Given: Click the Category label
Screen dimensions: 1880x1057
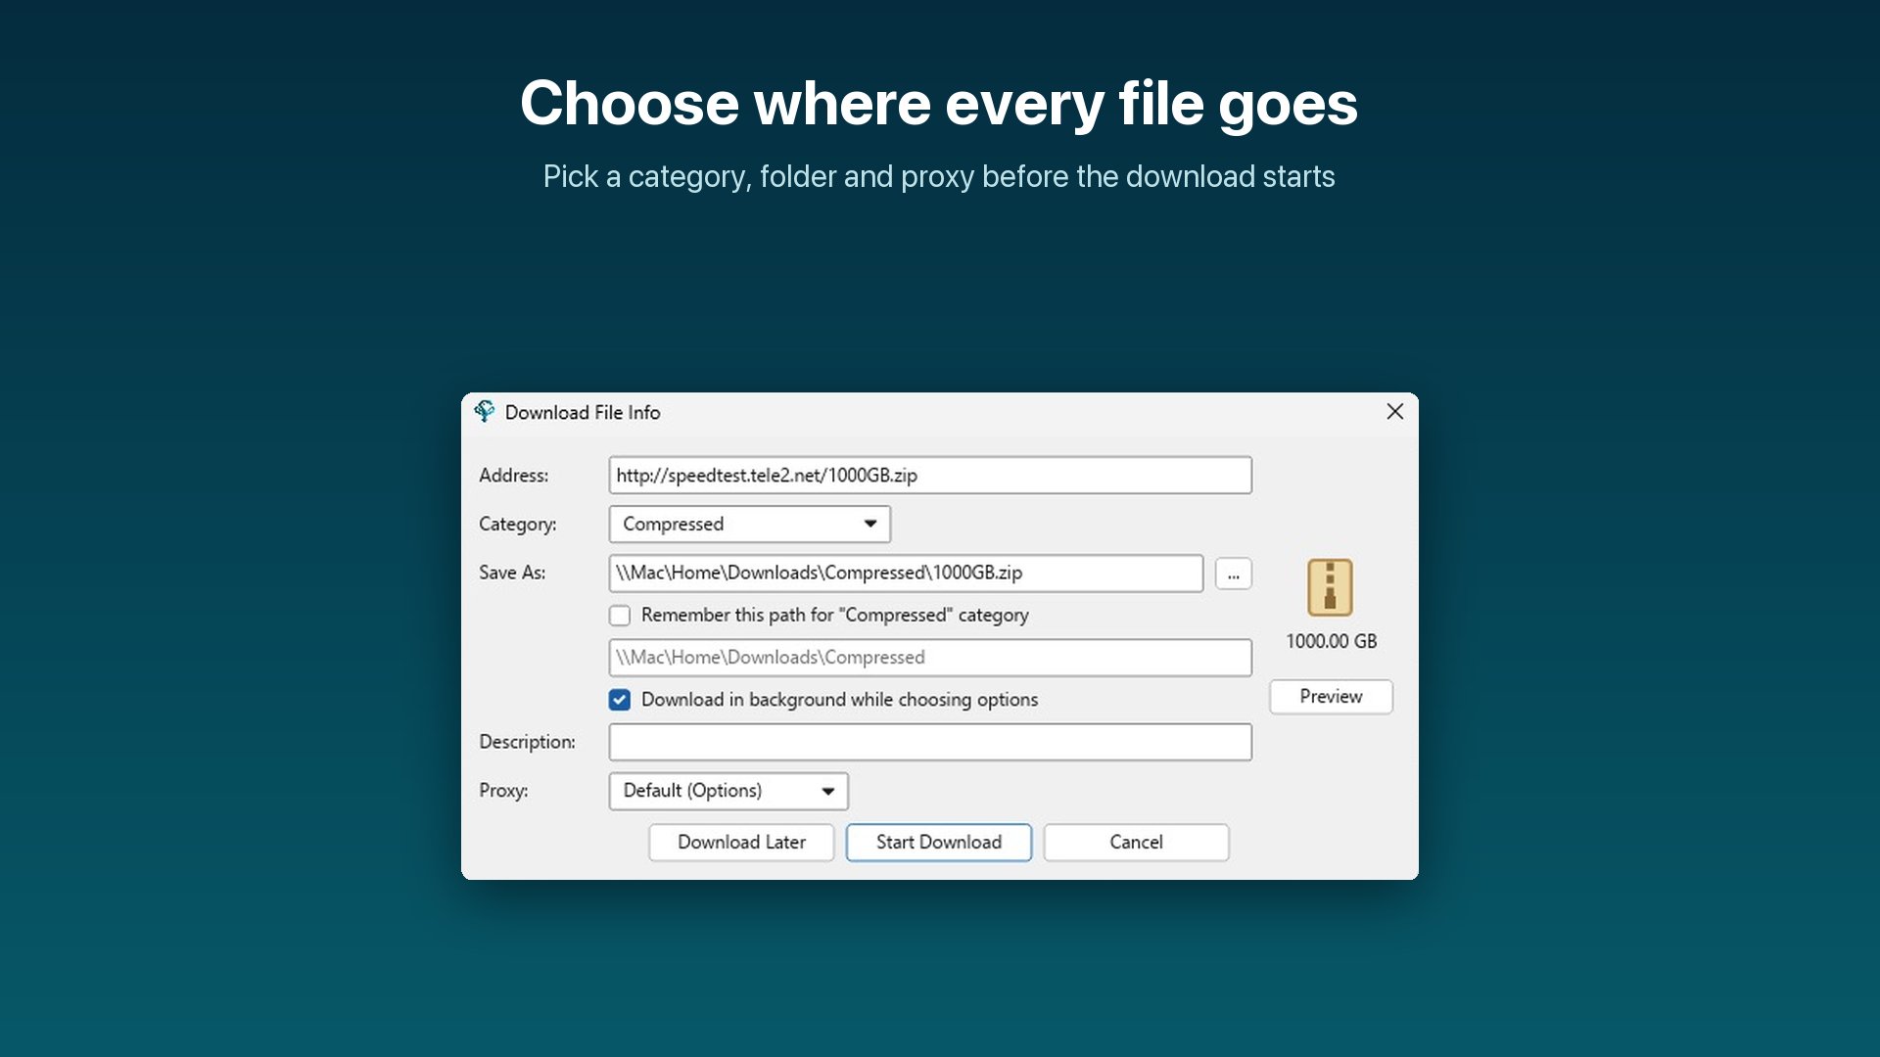Looking at the screenshot, I should 518,525.
